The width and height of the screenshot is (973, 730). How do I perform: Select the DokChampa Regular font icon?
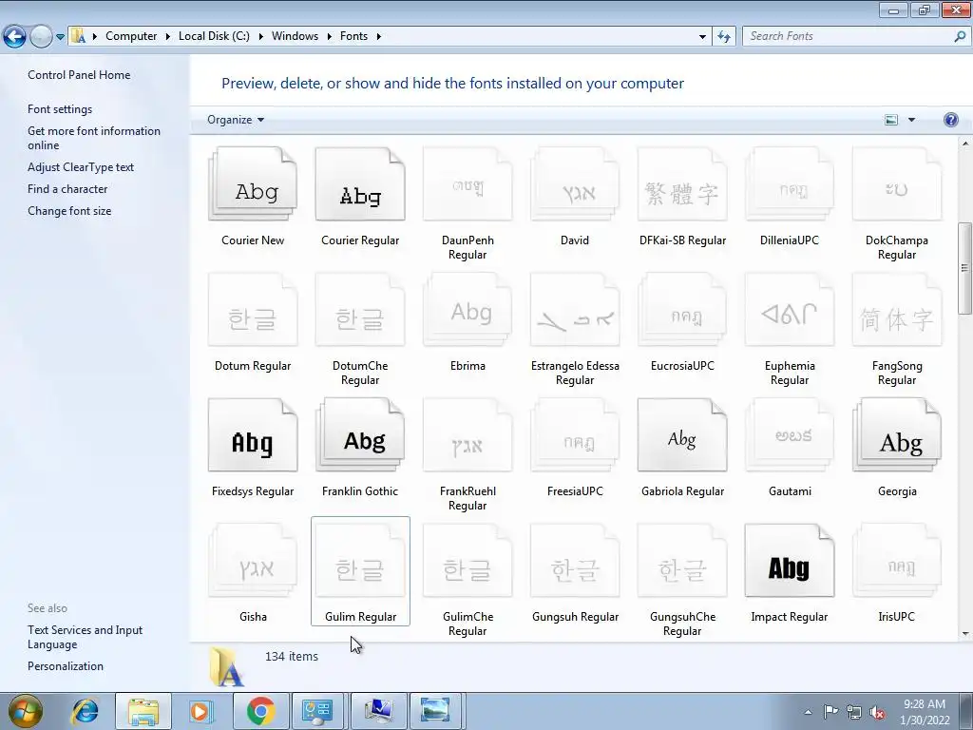coord(897,184)
